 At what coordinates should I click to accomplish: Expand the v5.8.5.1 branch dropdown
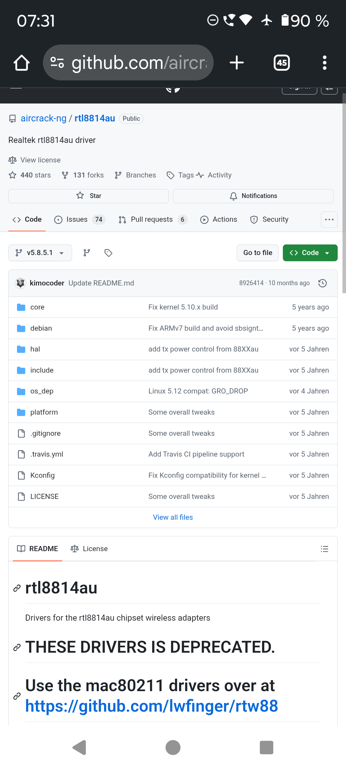coord(40,253)
